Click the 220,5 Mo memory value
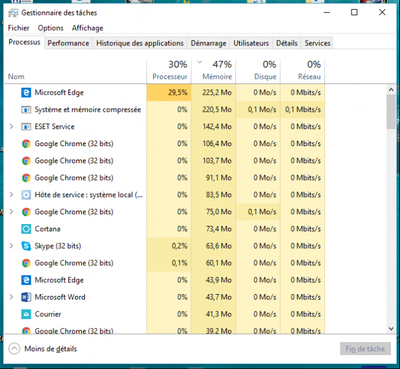 point(217,109)
